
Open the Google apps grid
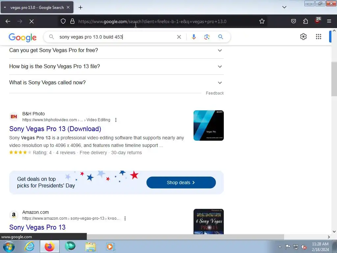pyautogui.click(x=319, y=37)
